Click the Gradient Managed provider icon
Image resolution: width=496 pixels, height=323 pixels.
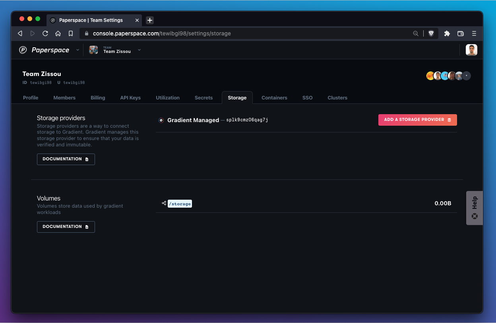click(161, 120)
